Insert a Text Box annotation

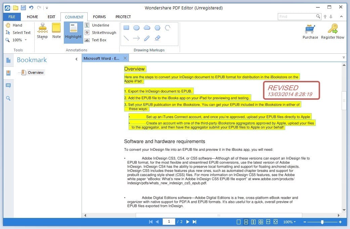[x=95, y=40]
